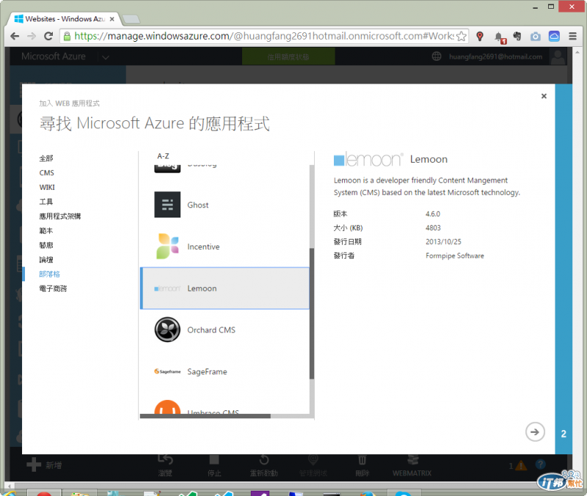
Task: Choose the 電子商務 category
Action: click(x=53, y=289)
